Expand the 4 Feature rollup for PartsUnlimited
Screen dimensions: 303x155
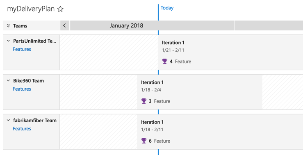pos(177,62)
